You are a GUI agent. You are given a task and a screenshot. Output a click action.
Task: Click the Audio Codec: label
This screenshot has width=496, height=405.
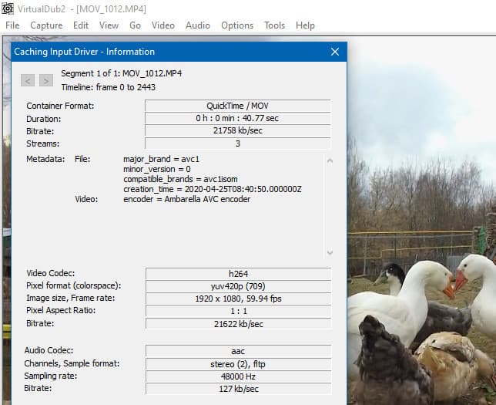(x=49, y=350)
